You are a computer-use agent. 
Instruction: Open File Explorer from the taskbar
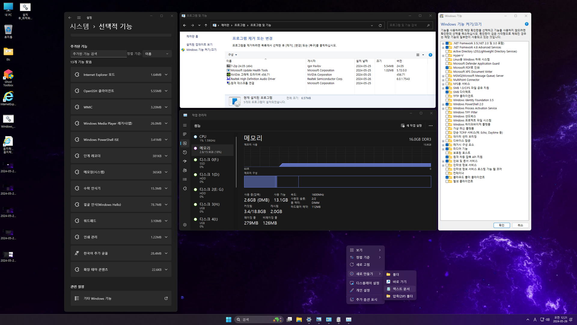click(299, 320)
